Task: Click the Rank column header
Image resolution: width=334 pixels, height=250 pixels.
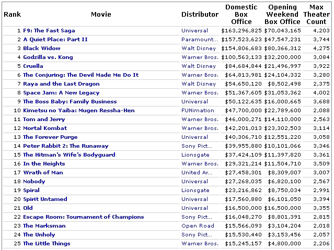Action: tap(13, 14)
